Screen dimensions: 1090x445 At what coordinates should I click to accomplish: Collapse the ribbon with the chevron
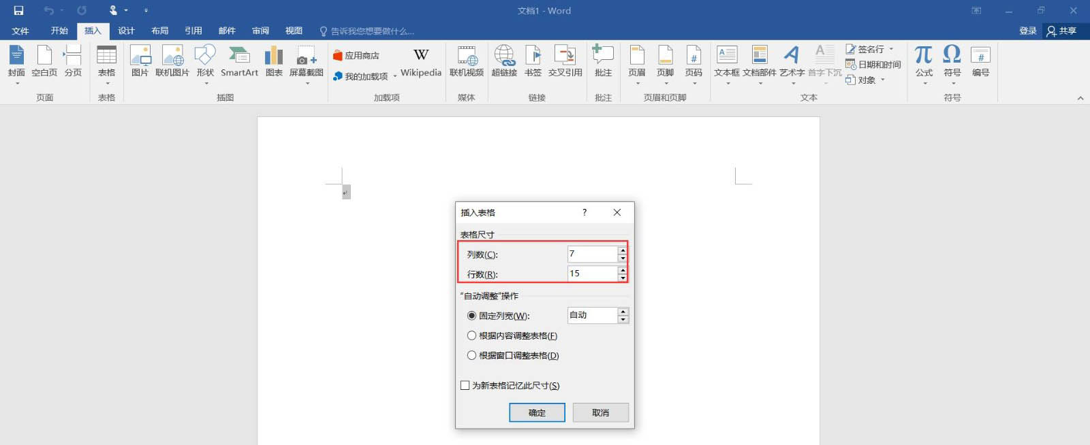[1080, 98]
